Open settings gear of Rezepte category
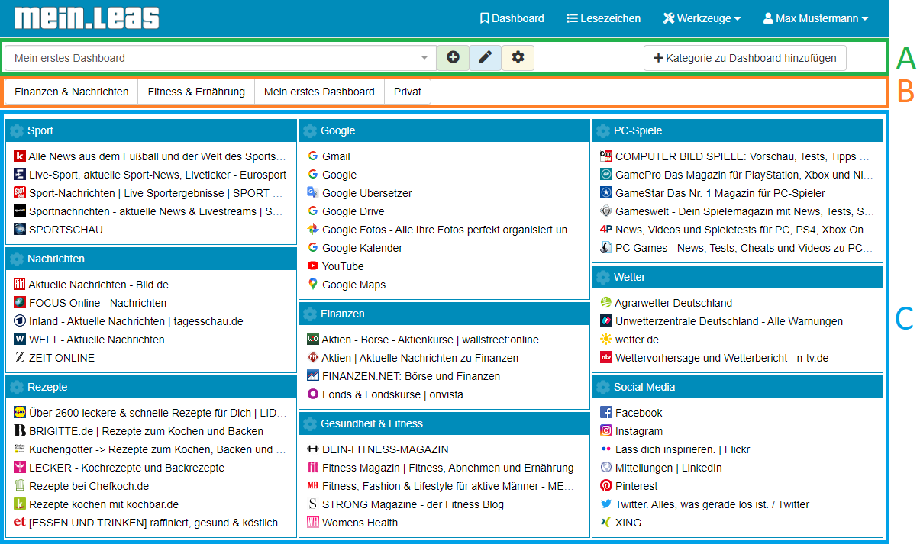The height and width of the screenshot is (544, 920). tap(17, 387)
